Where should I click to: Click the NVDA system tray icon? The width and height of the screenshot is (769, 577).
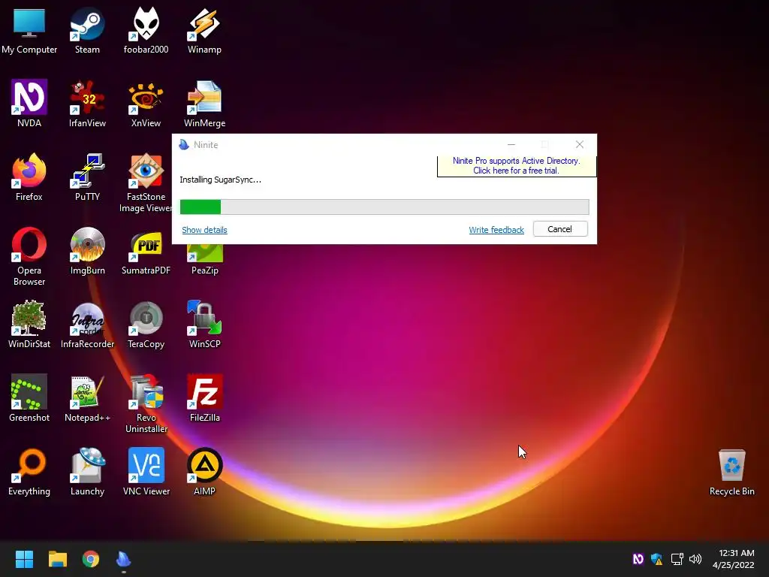click(638, 559)
